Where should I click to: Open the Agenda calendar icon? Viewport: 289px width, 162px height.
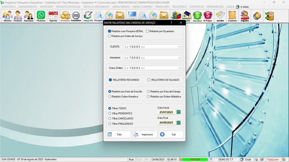(53, 16)
